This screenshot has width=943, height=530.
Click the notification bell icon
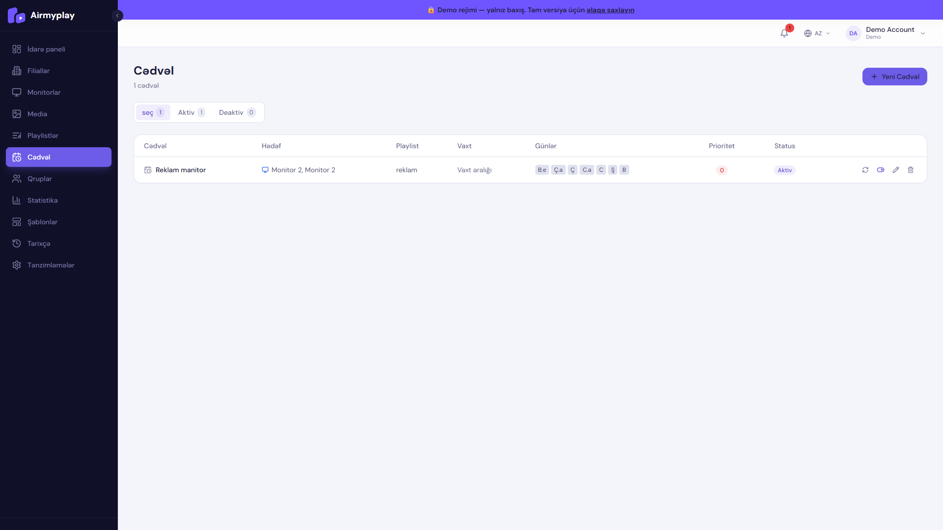(x=784, y=33)
